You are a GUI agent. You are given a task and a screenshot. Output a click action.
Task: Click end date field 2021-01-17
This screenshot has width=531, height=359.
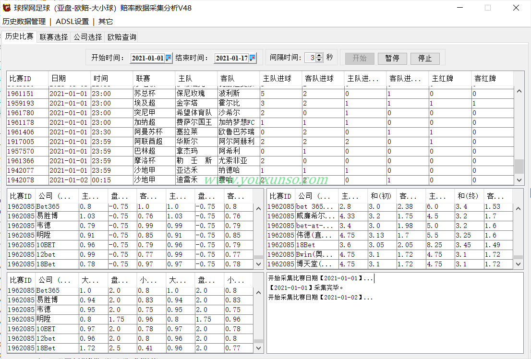click(x=231, y=58)
